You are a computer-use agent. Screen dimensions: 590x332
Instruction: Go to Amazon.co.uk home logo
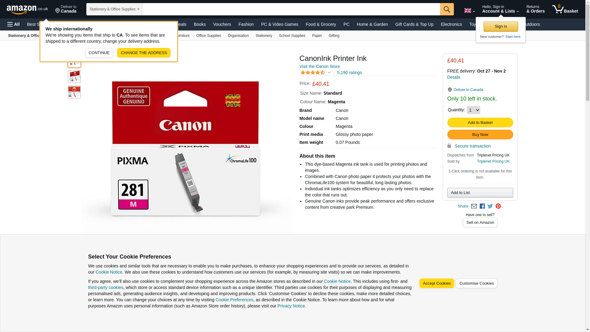(x=27, y=9)
